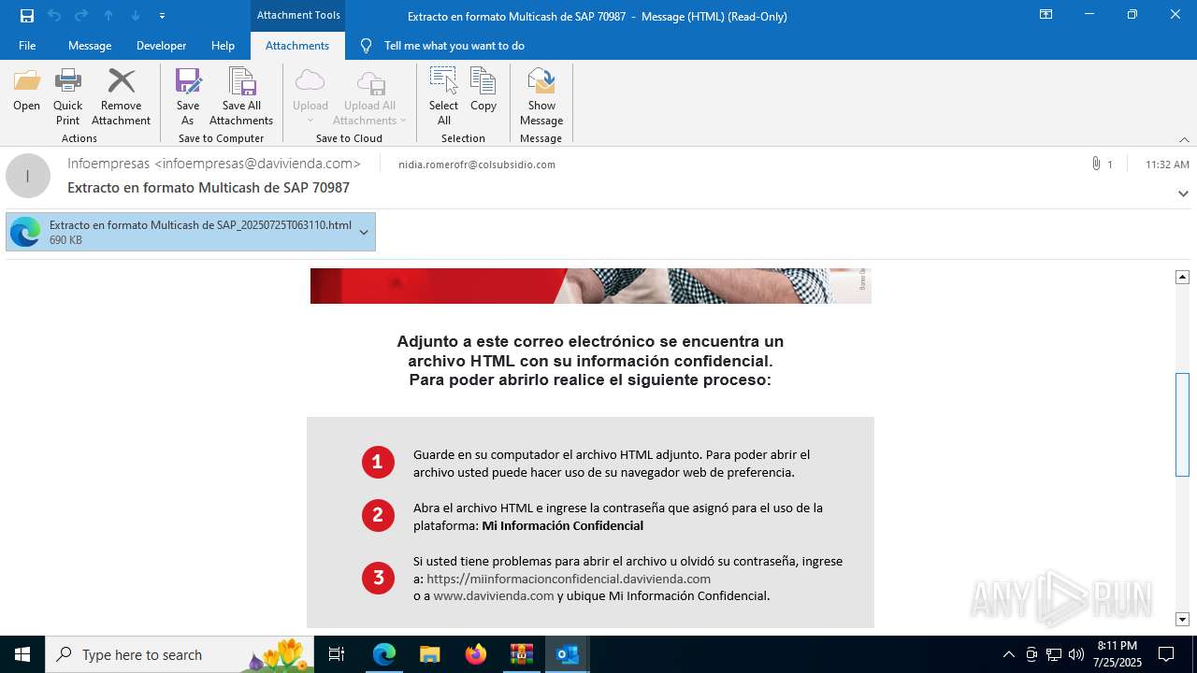Open Firefox from taskbar

[x=475, y=654]
